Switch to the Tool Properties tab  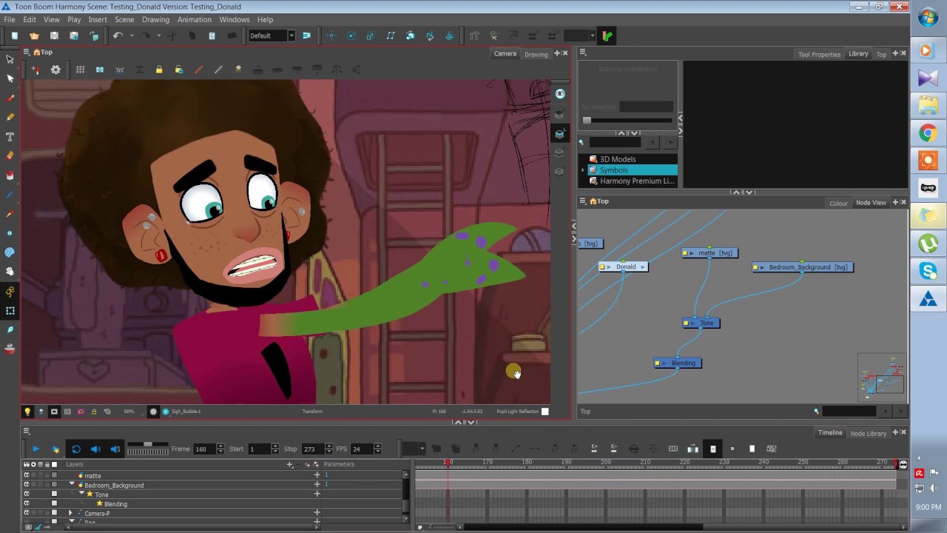(x=819, y=54)
